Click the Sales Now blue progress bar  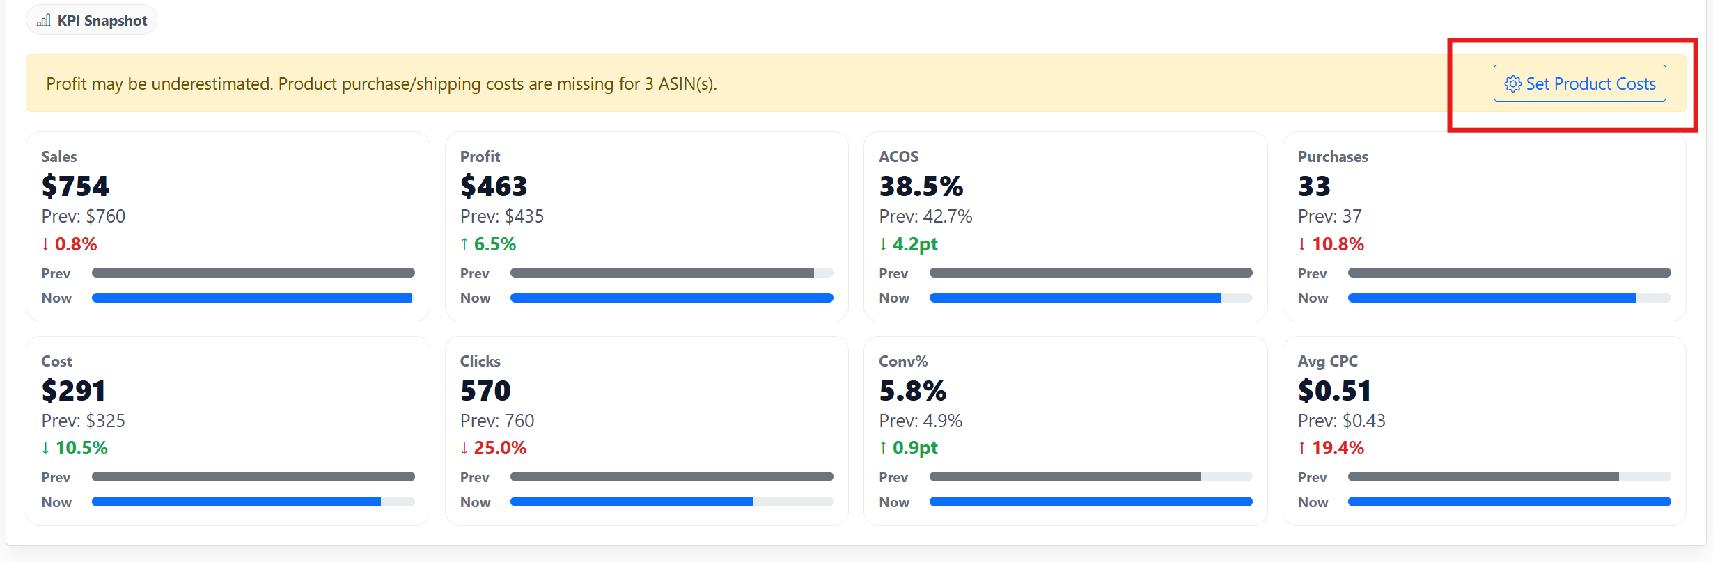pyautogui.click(x=252, y=298)
